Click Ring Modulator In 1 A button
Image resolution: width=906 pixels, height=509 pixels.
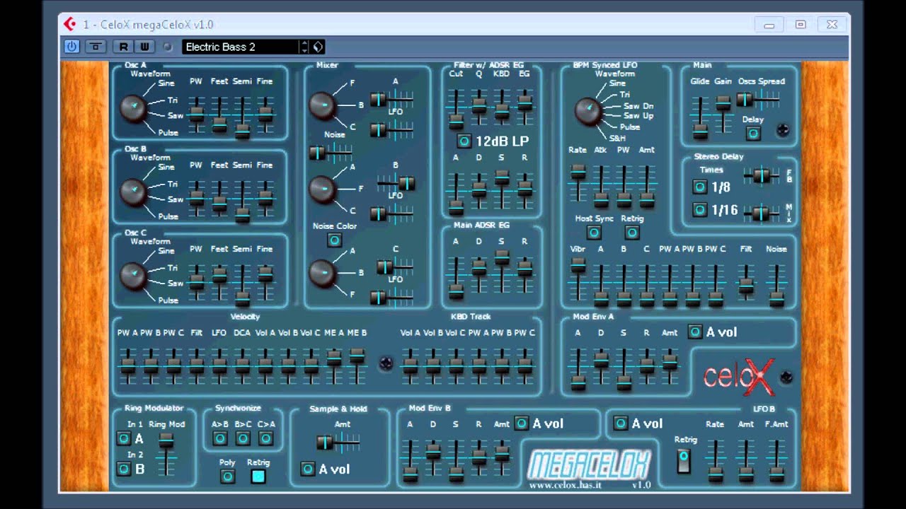pyautogui.click(x=123, y=439)
